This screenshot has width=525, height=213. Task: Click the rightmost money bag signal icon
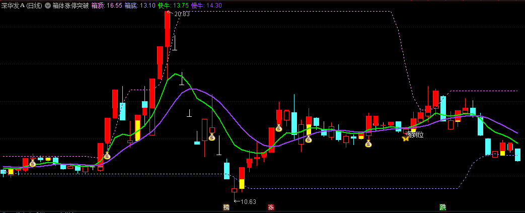tap(368, 144)
